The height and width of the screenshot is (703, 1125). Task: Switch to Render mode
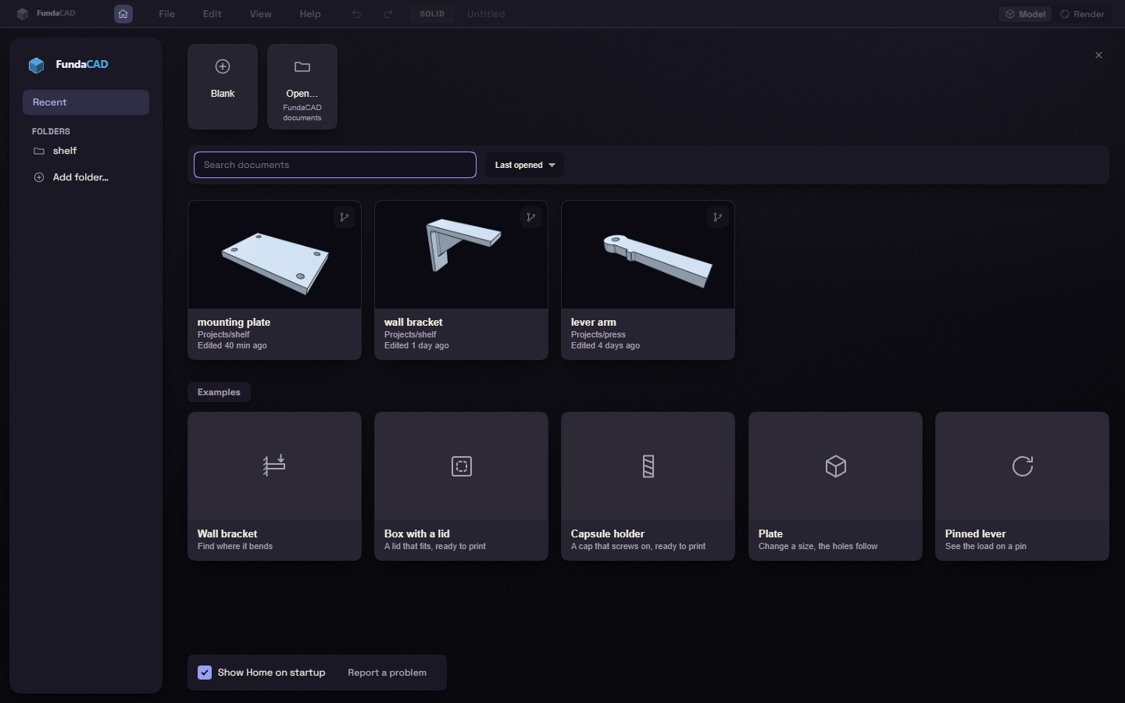click(1082, 14)
